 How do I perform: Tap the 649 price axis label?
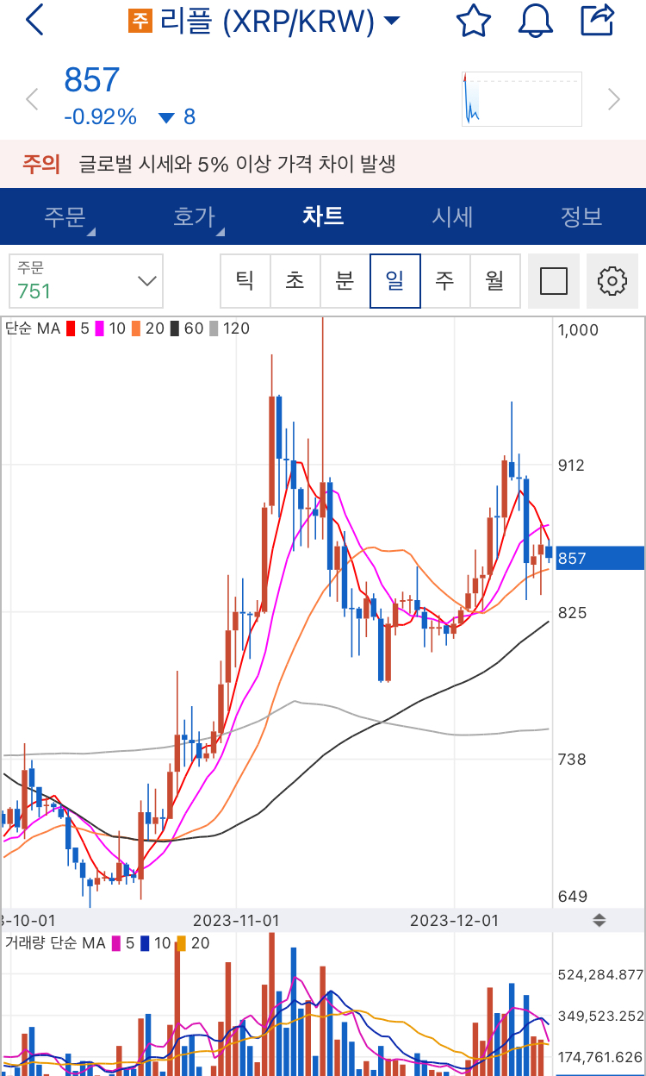[x=572, y=896]
